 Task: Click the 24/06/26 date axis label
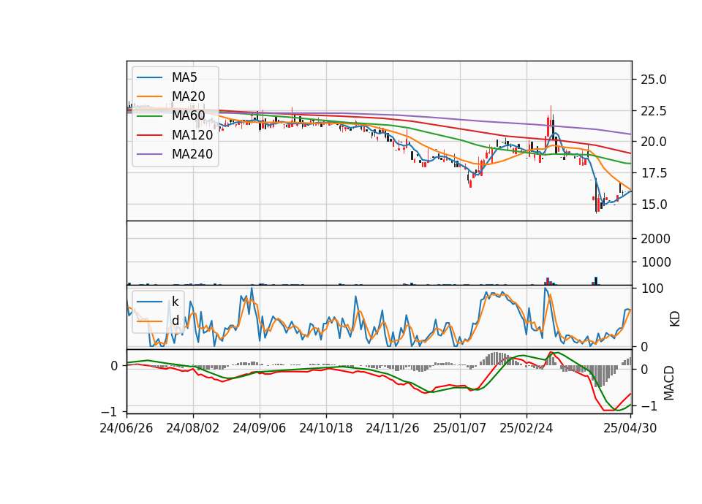point(127,428)
